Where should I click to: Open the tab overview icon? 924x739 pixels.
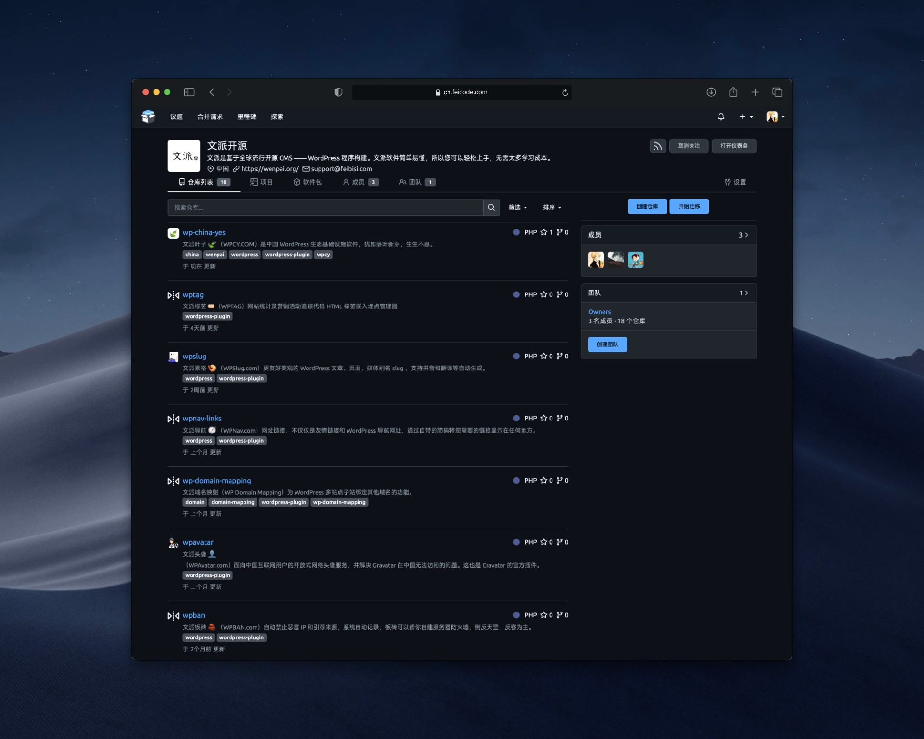777,92
